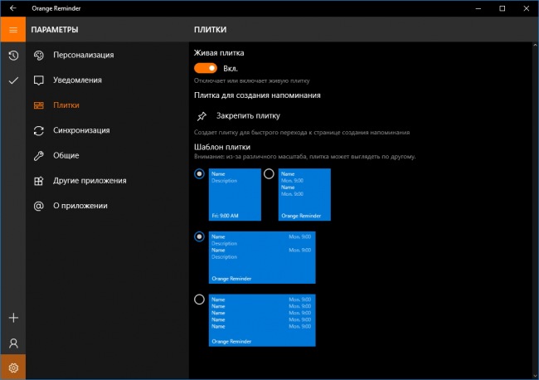
Task: Click the Вкл. toggle label
Action: point(231,69)
